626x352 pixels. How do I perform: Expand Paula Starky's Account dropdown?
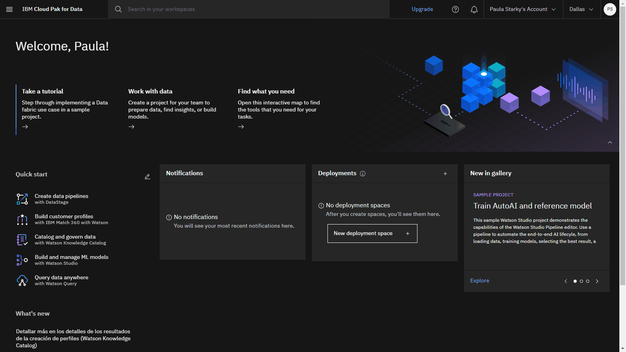point(523,9)
